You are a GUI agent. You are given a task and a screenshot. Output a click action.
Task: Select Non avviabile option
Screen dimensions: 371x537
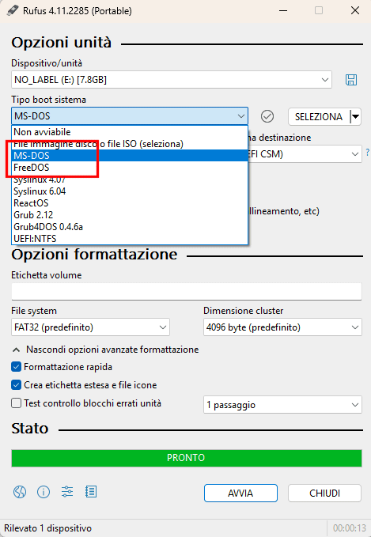(130, 132)
